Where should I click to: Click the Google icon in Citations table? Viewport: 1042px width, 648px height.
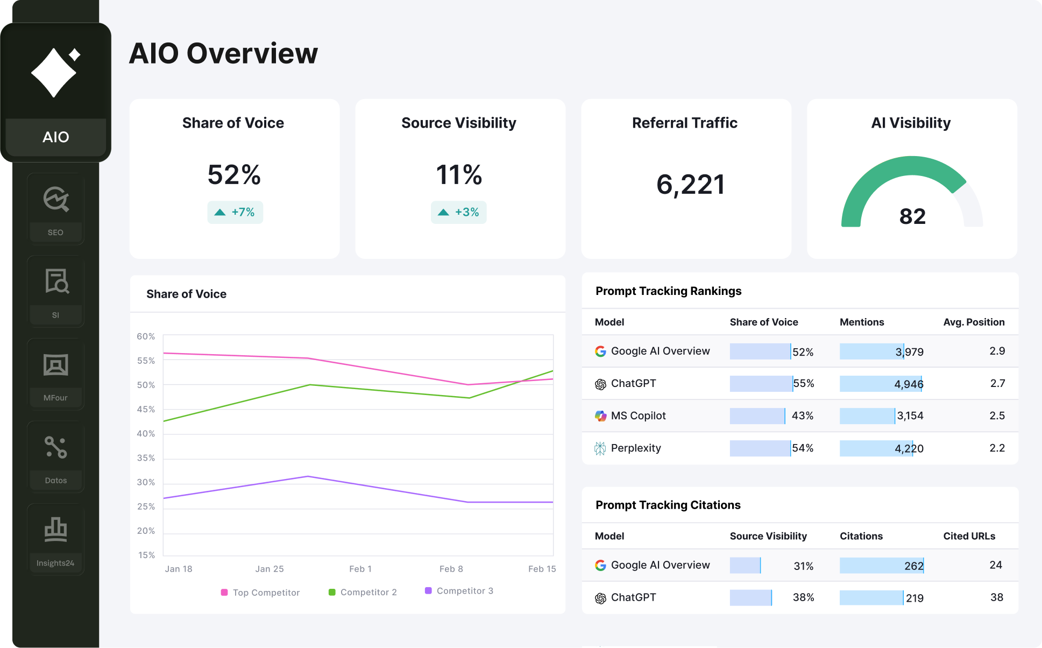[x=600, y=566]
